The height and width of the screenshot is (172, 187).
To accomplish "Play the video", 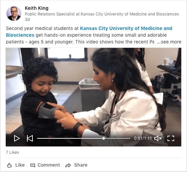I will tap(17, 138).
